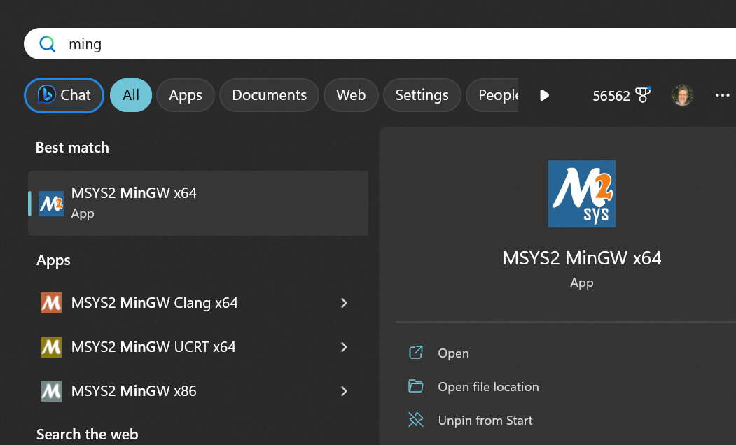
Task: Open Bing Chat from the filter bar
Action: click(64, 95)
